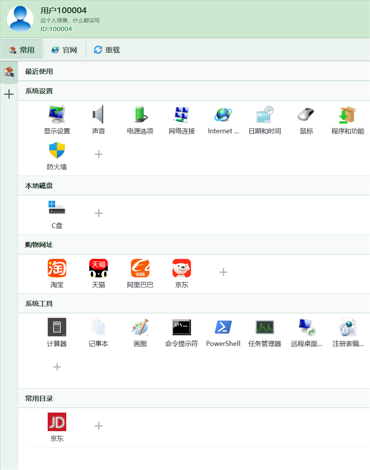
Task: Click the 本地磁盘 section header
Action: click(194, 186)
